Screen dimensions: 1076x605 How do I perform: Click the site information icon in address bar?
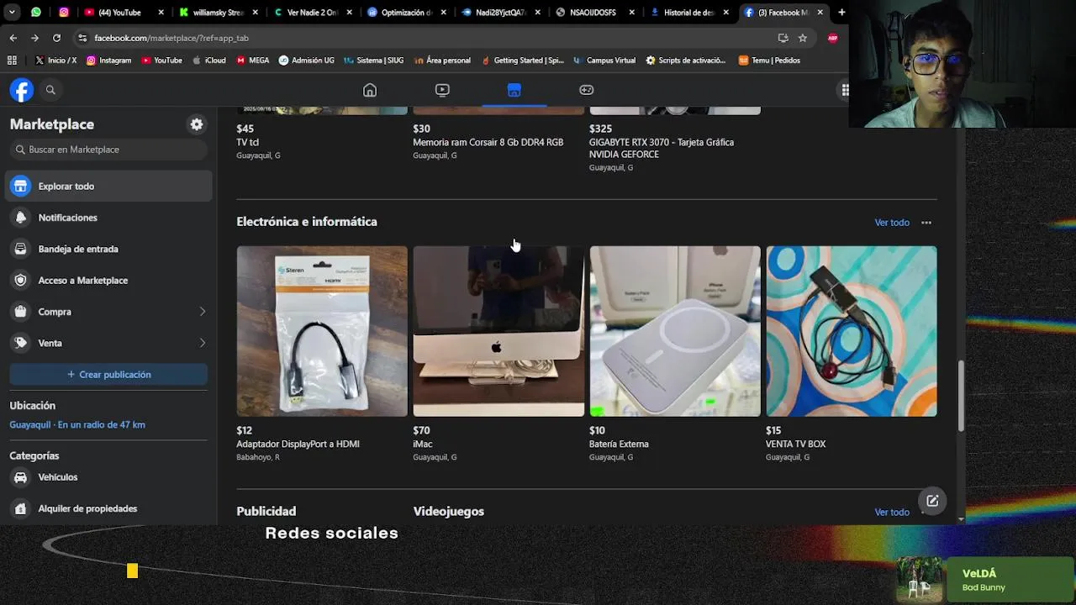[x=82, y=38]
